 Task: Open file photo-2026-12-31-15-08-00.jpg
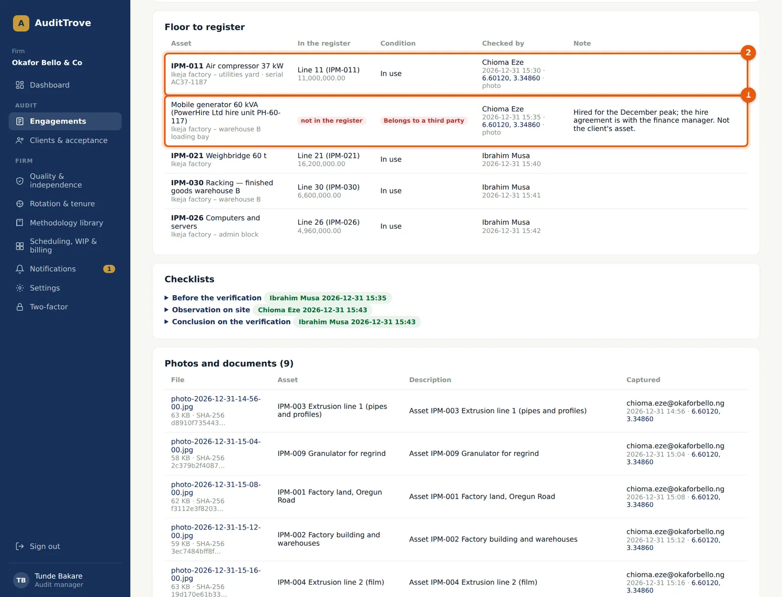point(216,489)
